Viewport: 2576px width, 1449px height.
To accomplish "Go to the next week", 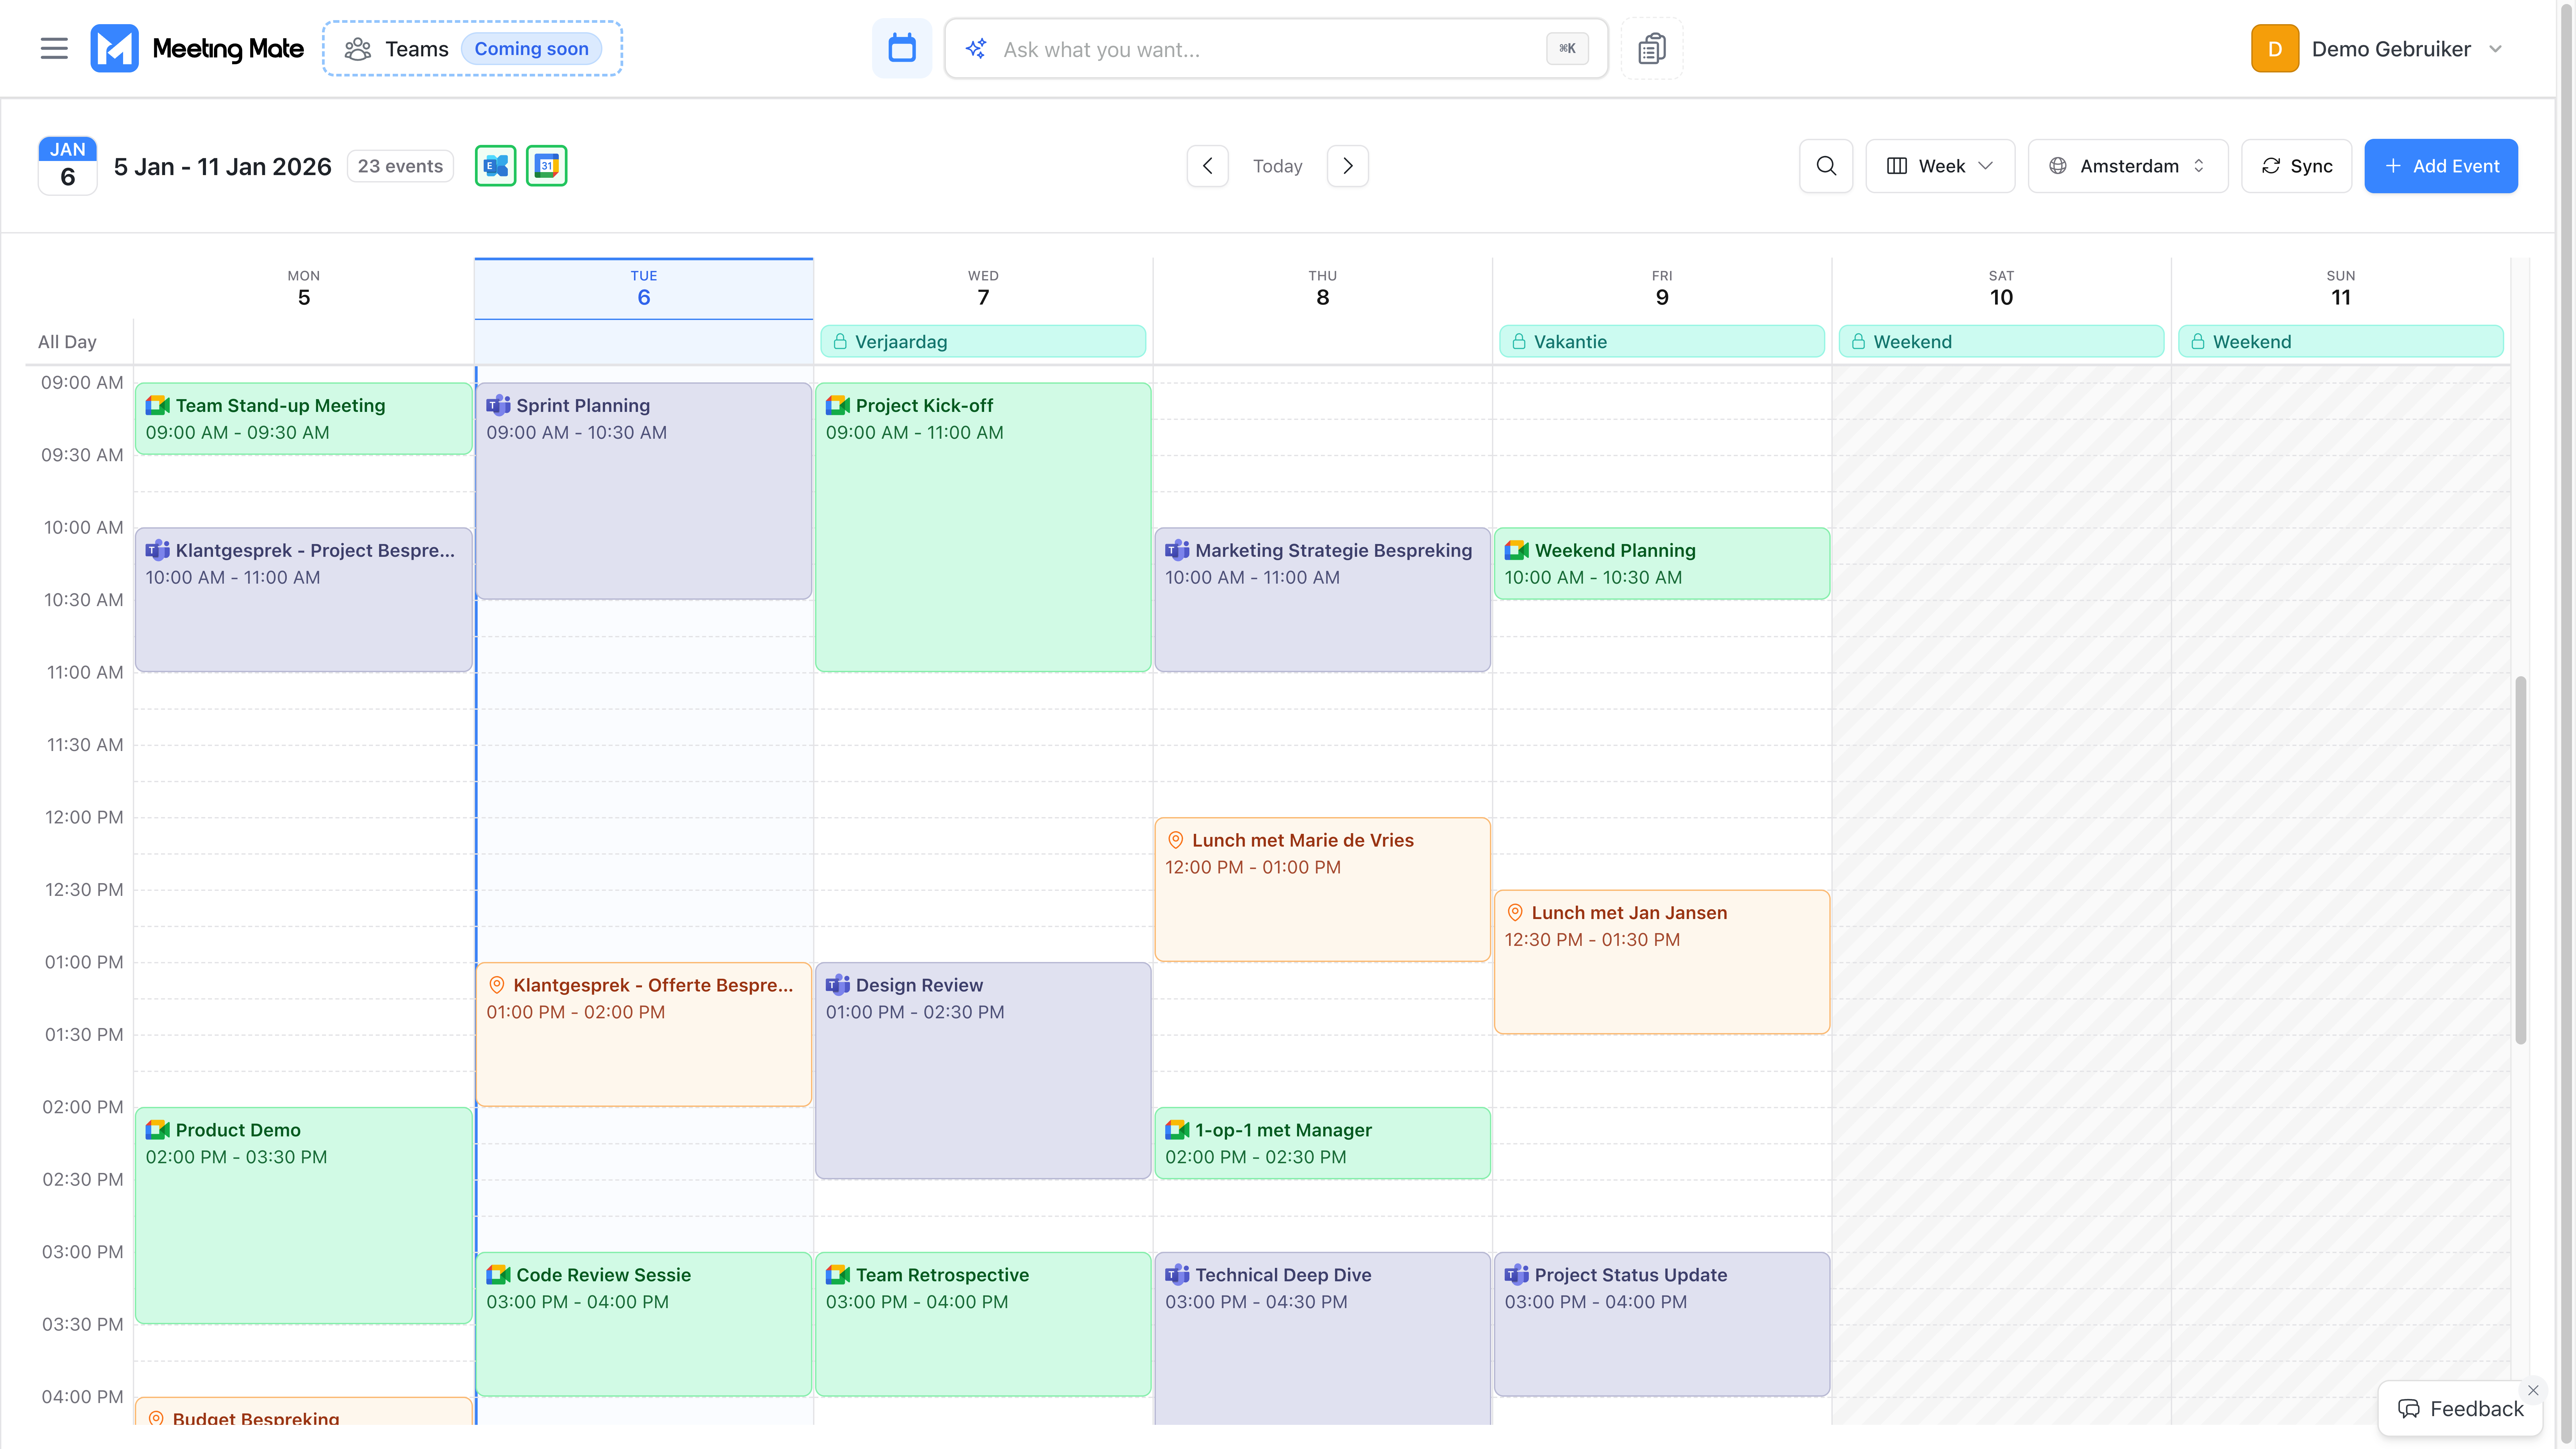I will click(1348, 166).
